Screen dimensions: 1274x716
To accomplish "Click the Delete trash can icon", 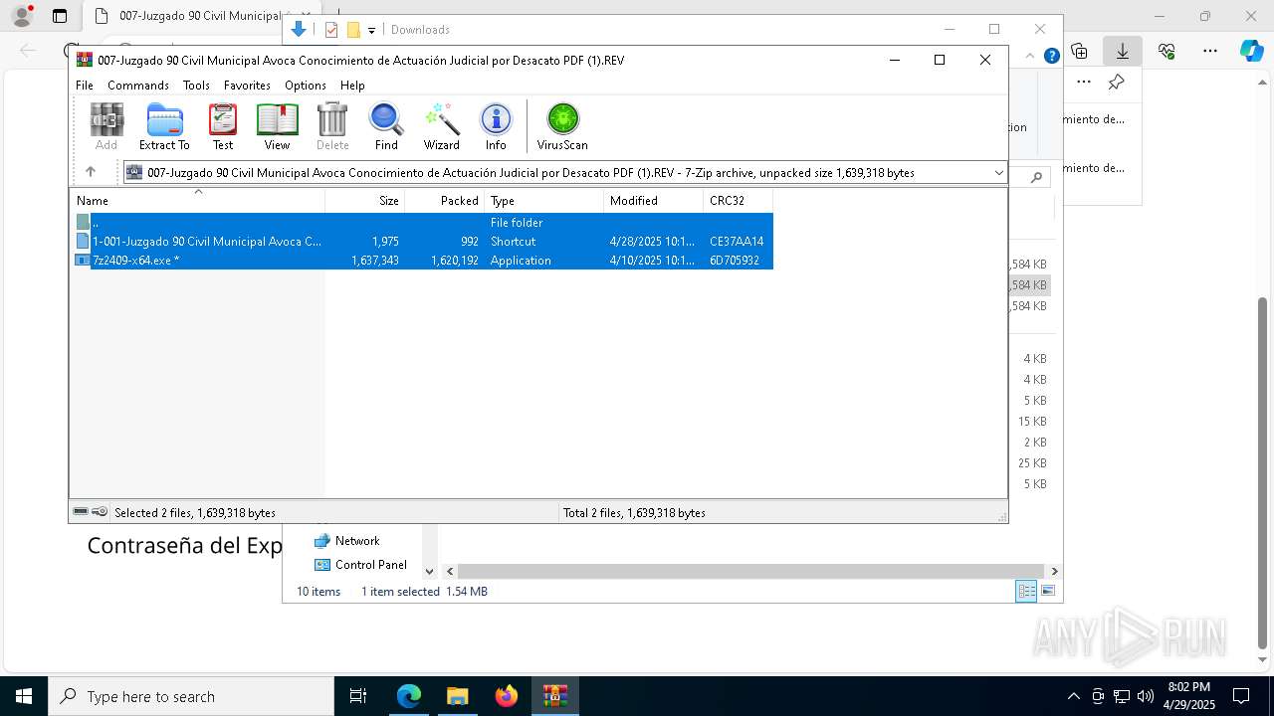I will coord(332,126).
